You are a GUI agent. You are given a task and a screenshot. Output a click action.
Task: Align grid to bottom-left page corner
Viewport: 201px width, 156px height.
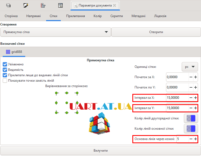56,112
